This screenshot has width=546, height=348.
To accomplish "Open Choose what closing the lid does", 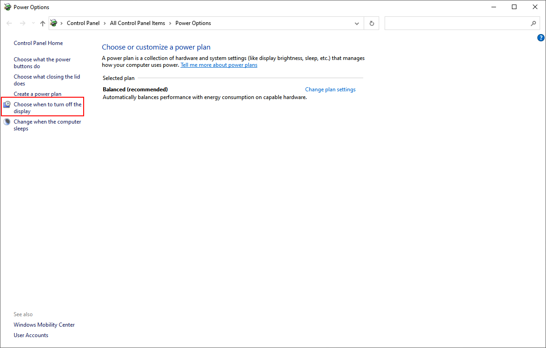I will [47, 80].
